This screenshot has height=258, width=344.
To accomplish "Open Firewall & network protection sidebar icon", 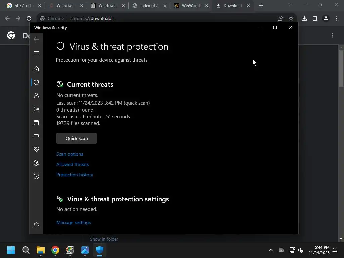I will [x=36, y=109].
